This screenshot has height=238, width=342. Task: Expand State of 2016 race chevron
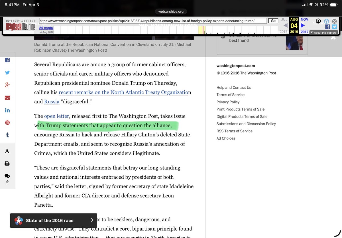pyautogui.click(x=92, y=220)
